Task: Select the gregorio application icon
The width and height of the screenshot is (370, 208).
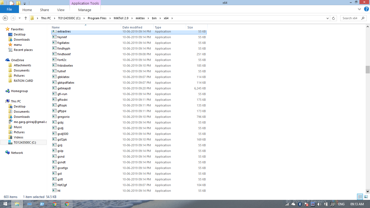Action: 54,117
